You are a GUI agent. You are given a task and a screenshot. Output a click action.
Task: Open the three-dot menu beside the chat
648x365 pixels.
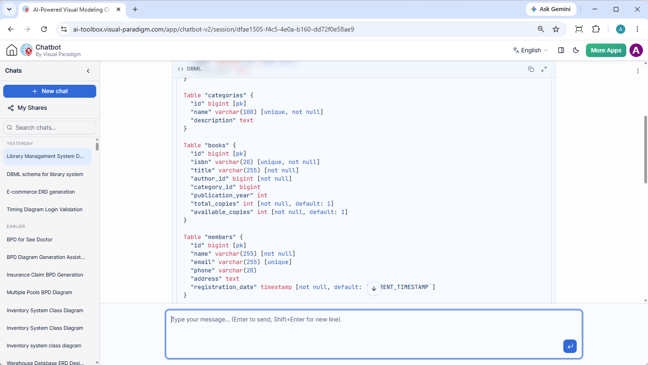click(638, 71)
